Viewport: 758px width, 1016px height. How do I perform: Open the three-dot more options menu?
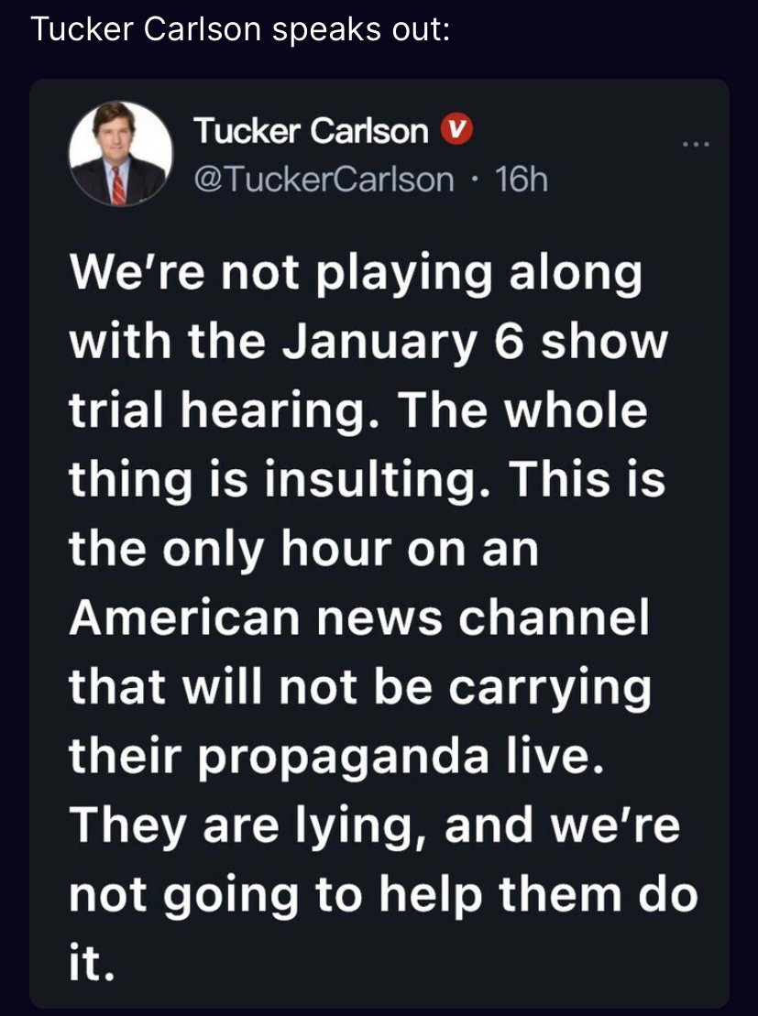(695, 145)
